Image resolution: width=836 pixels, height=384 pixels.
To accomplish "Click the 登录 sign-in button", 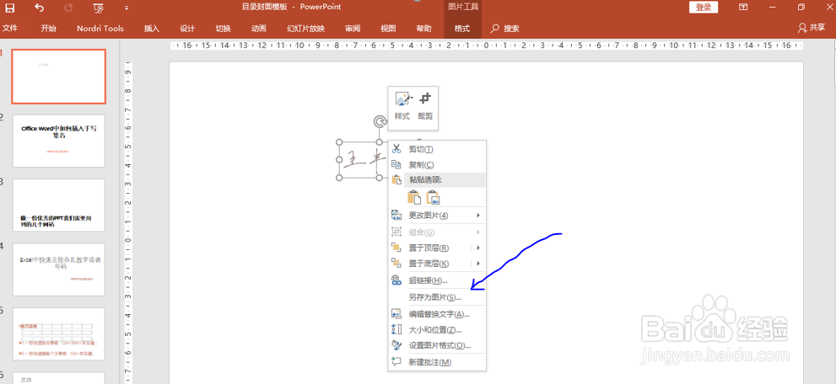I will click(x=704, y=8).
